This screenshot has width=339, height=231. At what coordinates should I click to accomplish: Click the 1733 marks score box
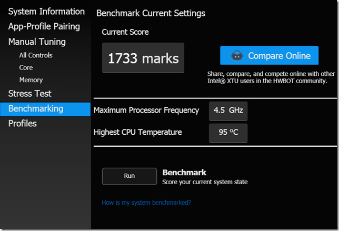(143, 58)
